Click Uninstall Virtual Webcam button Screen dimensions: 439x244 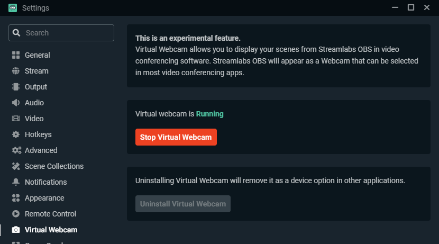183,204
